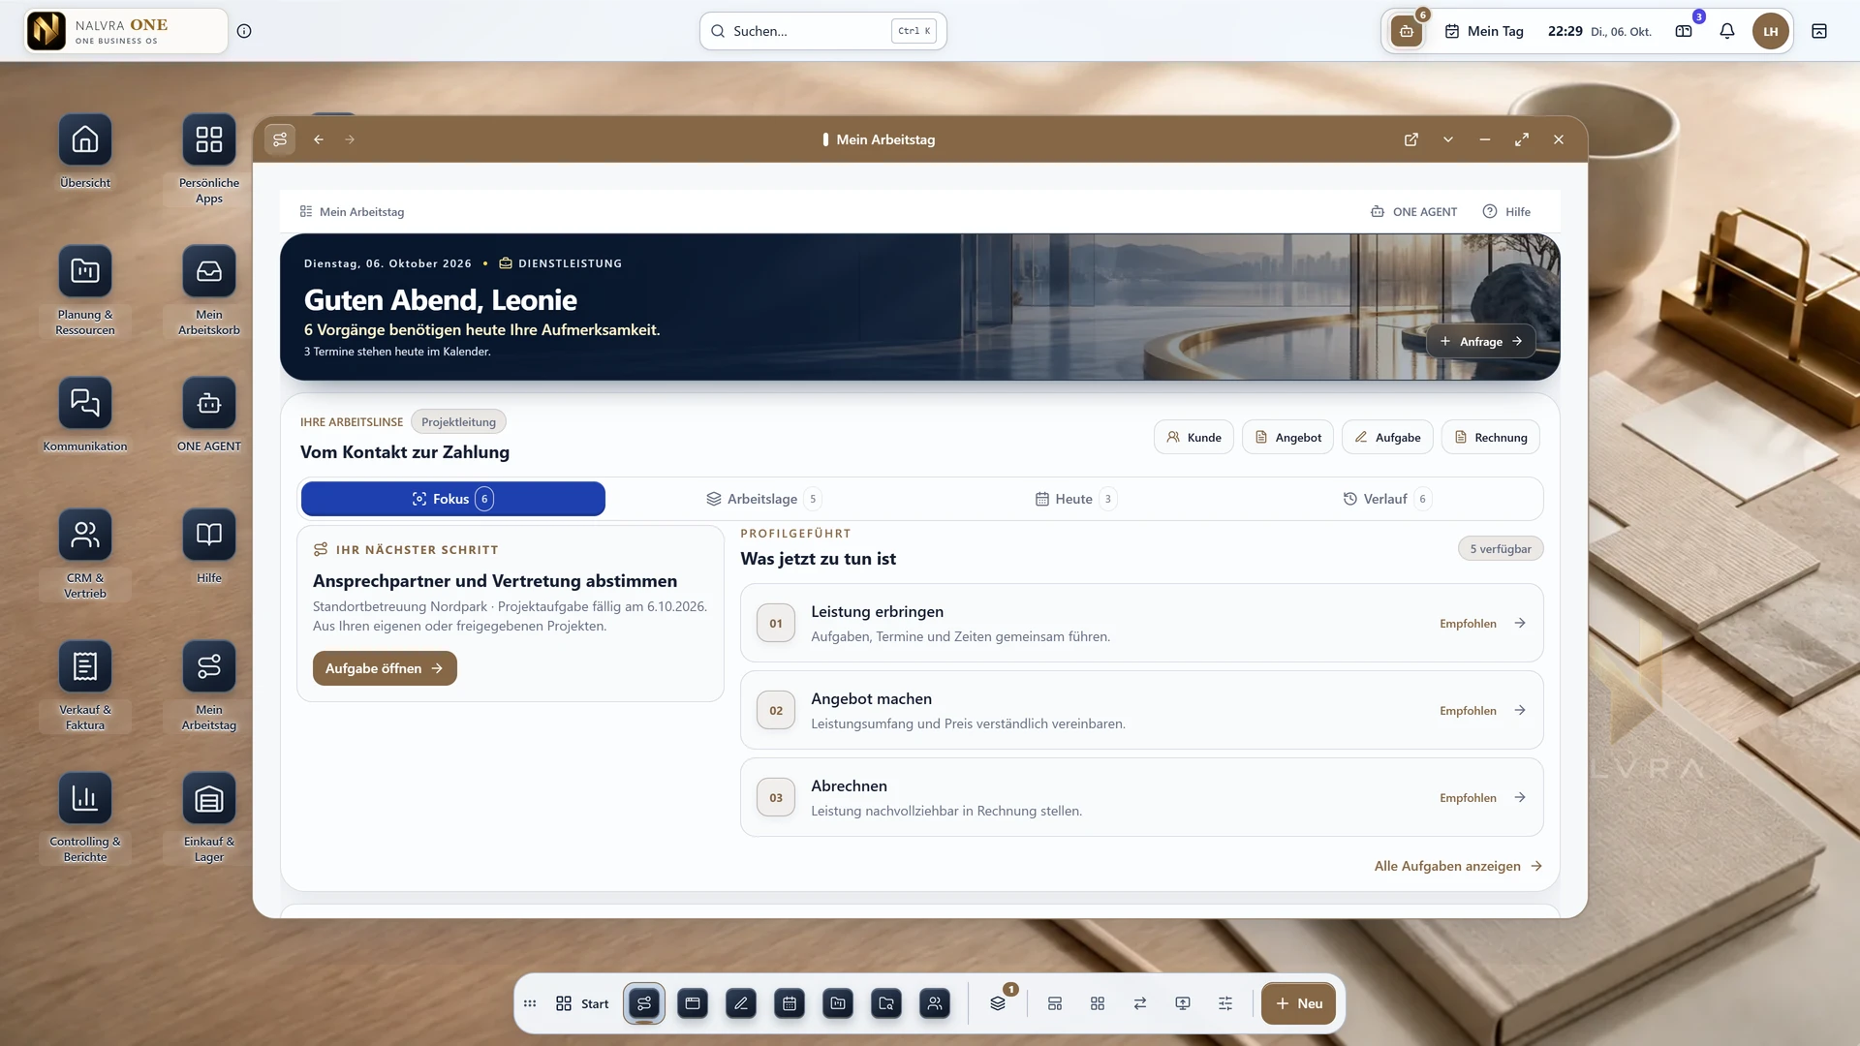
Task: Click the Mein Tag top bar item
Action: 1484,31
